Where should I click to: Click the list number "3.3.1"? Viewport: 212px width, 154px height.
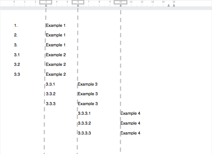(x=50, y=84)
